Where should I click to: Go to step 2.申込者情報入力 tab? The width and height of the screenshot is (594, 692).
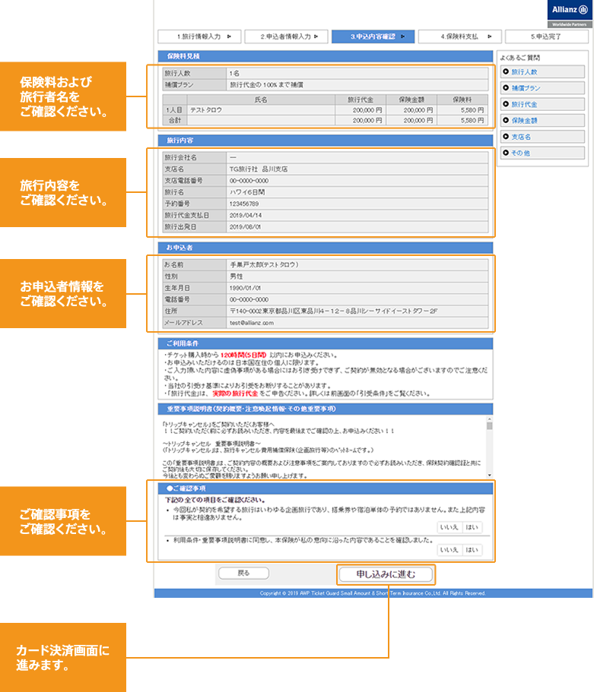pos(286,36)
